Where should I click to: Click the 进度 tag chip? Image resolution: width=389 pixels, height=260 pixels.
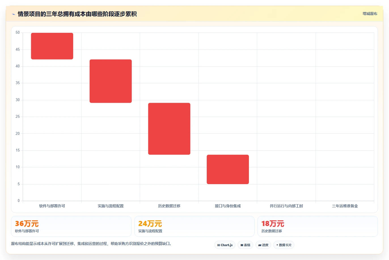click(263, 245)
